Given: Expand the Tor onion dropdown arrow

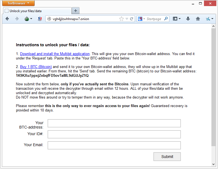Looking at the screenshot, I should click(x=31, y=19).
